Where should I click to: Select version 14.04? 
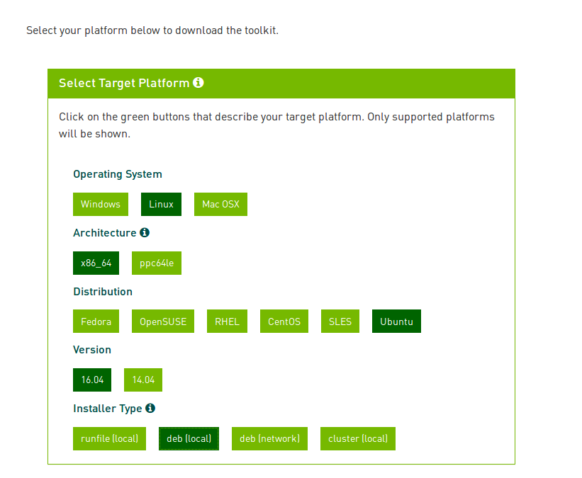coord(143,380)
